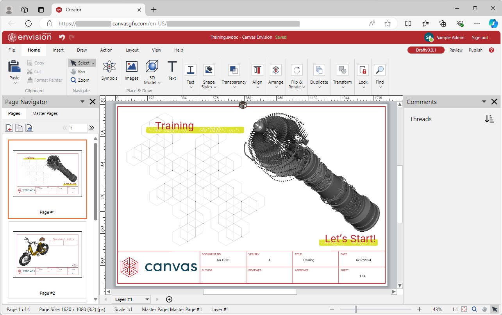Click the canvas horizontal scrollbar thumb

[x=250, y=292]
